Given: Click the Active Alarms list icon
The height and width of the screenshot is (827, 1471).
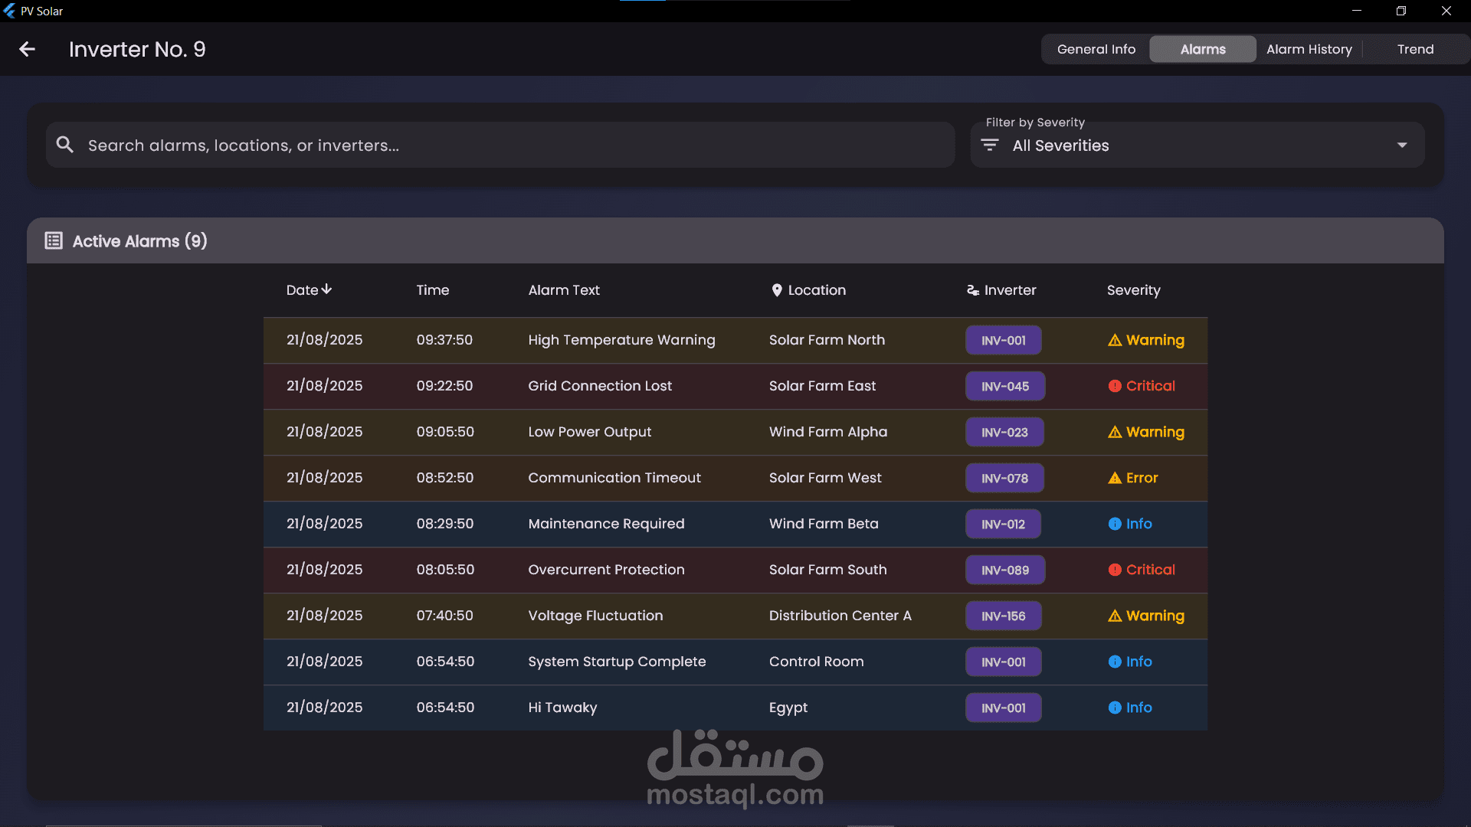Looking at the screenshot, I should 54,240.
